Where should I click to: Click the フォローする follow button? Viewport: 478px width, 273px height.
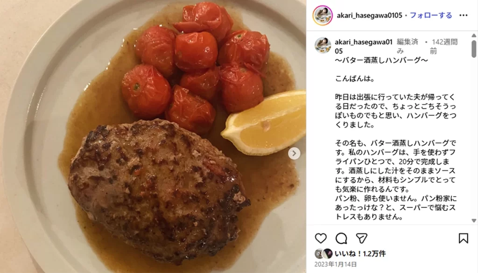pyautogui.click(x=431, y=15)
